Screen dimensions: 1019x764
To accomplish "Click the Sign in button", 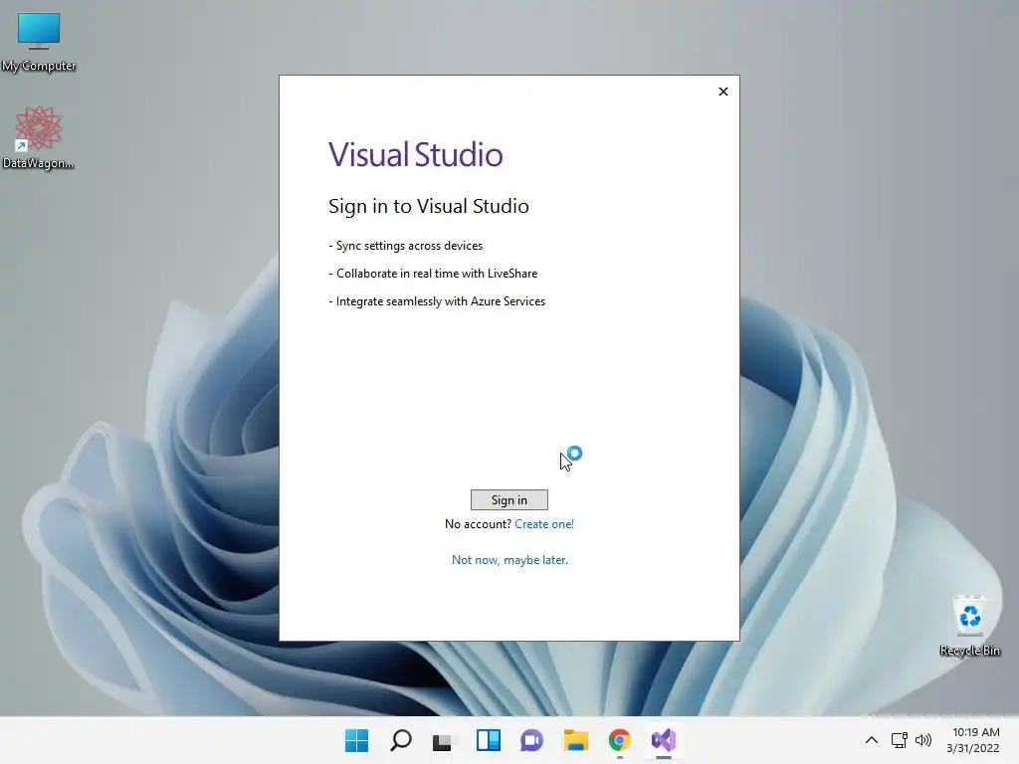I will [x=509, y=499].
